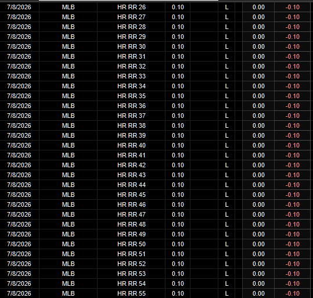
Task: Click the -0.10 loss in HR RR 45 row
Action: pos(293,195)
